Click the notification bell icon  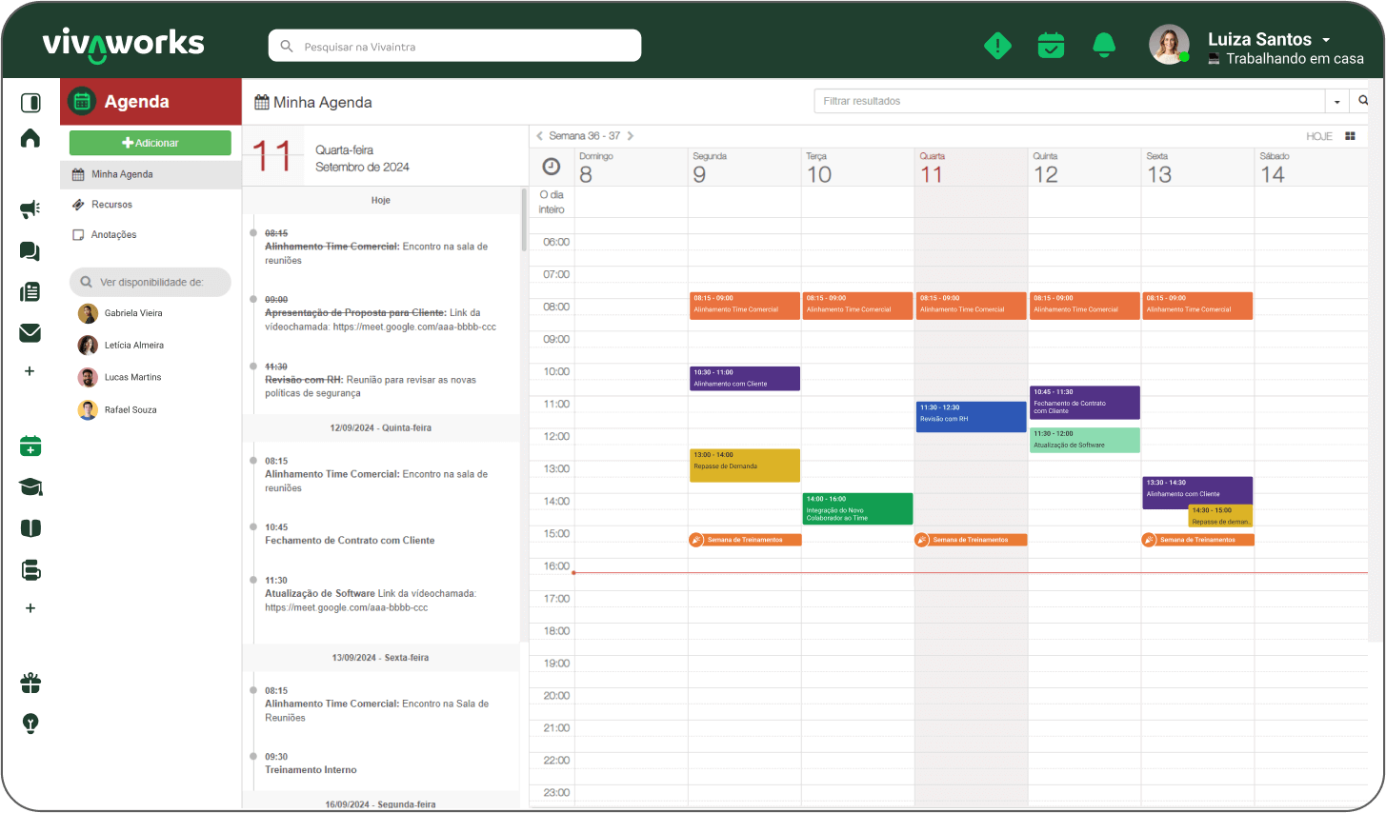pos(1104,45)
